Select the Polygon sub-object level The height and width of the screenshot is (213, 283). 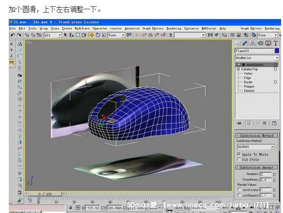click(x=249, y=87)
